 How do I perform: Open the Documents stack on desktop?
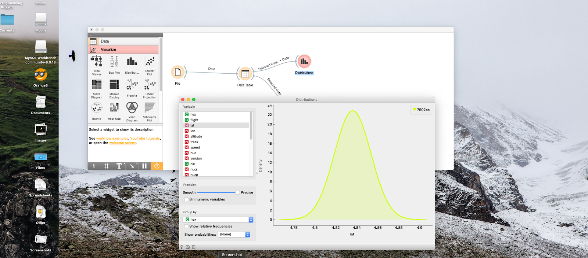pyautogui.click(x=40, y=102)
